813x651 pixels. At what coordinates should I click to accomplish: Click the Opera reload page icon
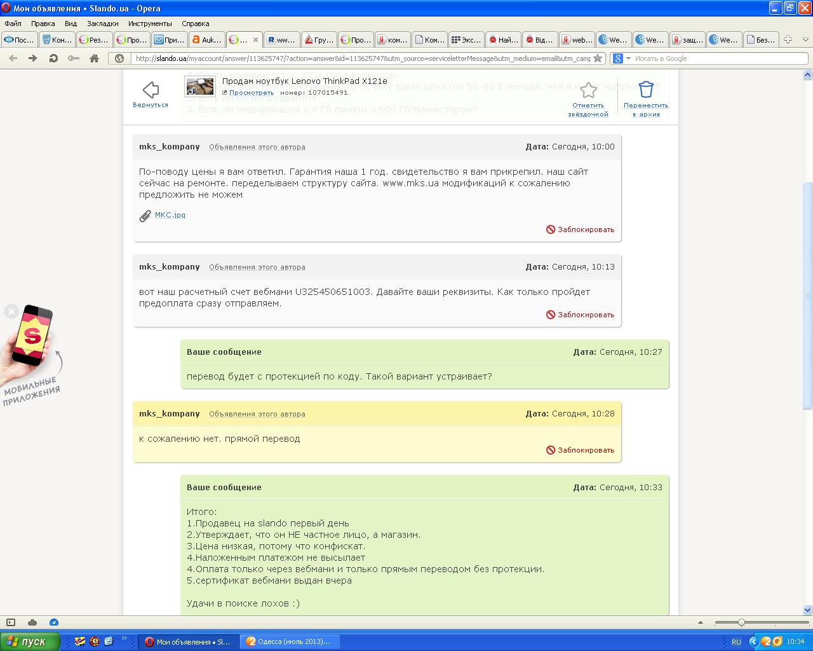[x=53, y=58]
